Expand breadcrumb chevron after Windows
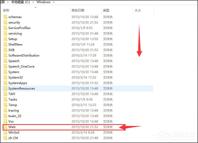Screen dimensions: 198x143 [54, 2]
